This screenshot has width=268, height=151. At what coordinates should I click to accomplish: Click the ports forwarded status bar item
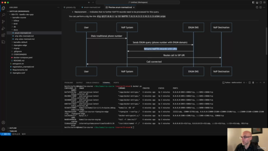24,134
